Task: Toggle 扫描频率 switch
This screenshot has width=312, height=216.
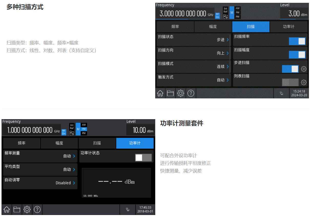Action: 297,41
